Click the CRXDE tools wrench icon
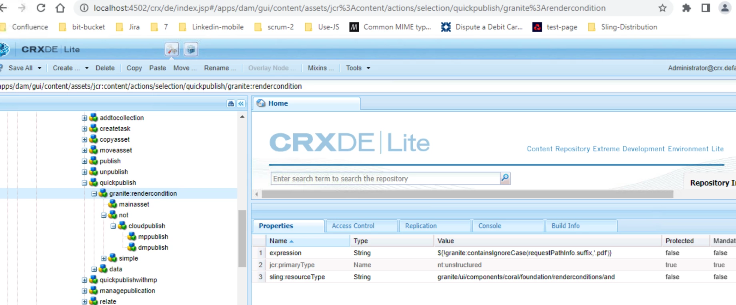Image resolution: width=736 pixels, height=305 pixels. [172, 49]
